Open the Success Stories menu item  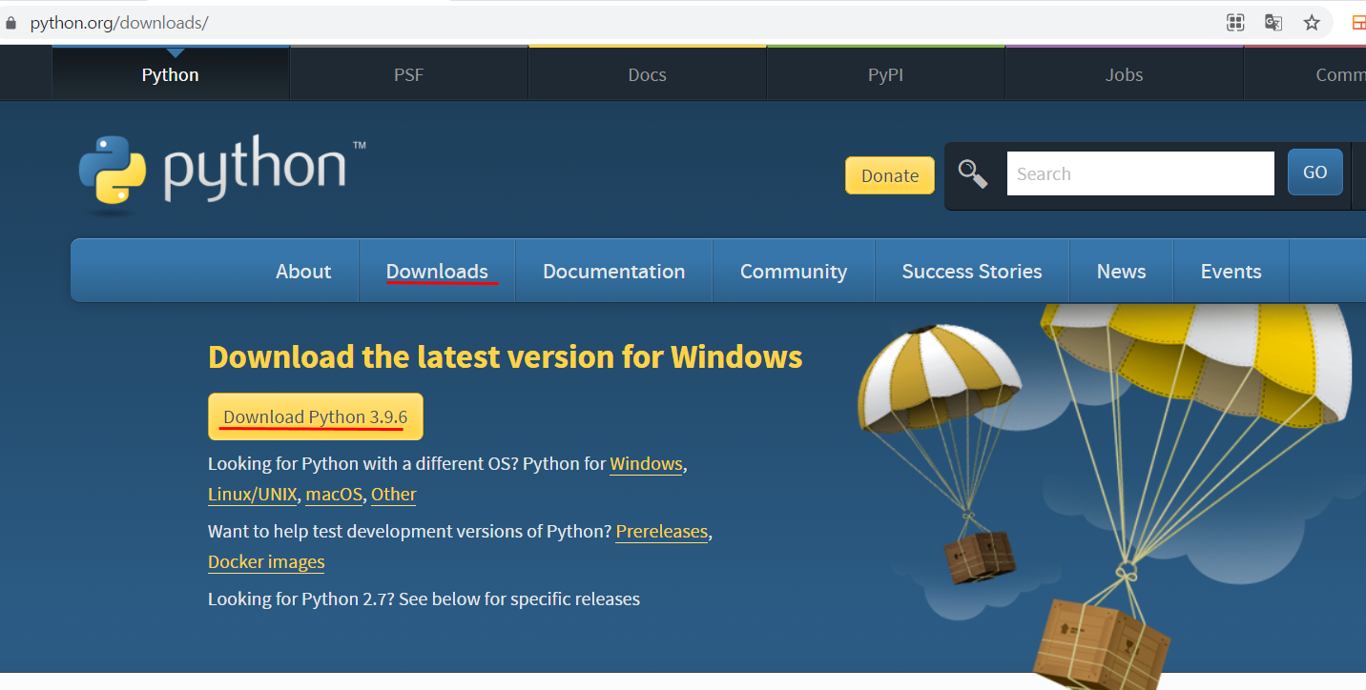click(972, 271)
